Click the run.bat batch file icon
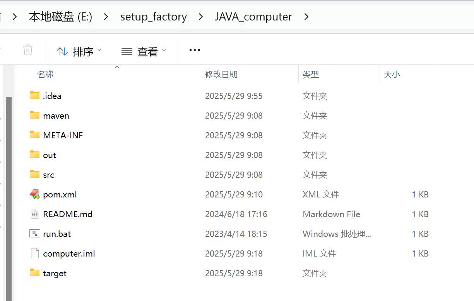This screenshot has width=474, height=301. [x=34, y=234]
